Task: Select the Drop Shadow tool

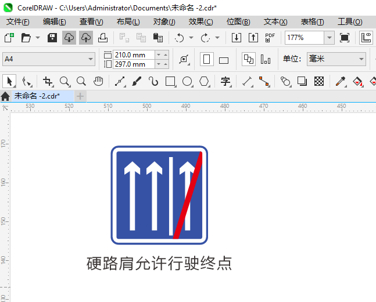Action: click(302, 81)
